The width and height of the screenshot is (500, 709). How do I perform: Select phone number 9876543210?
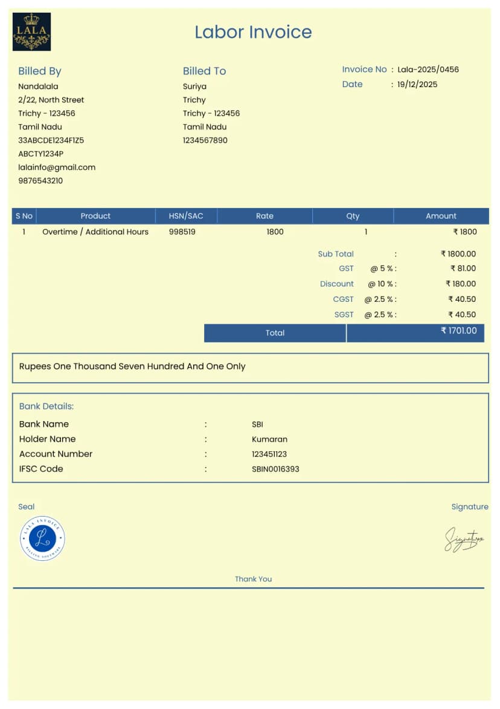[x=40, y=181]
